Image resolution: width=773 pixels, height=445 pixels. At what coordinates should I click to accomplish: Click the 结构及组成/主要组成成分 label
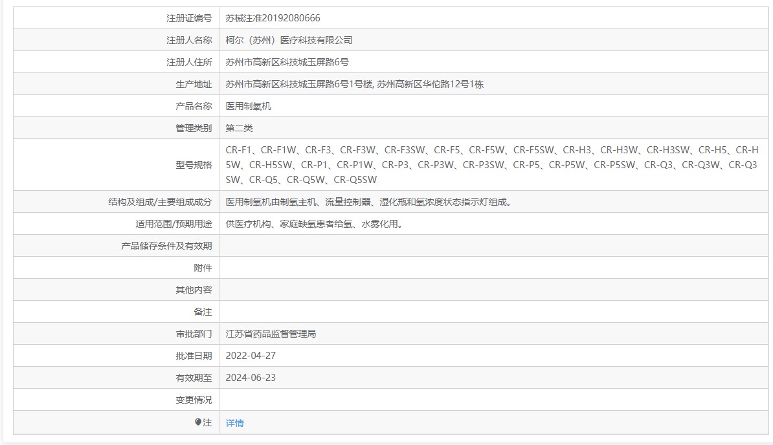tap(160, 202)
